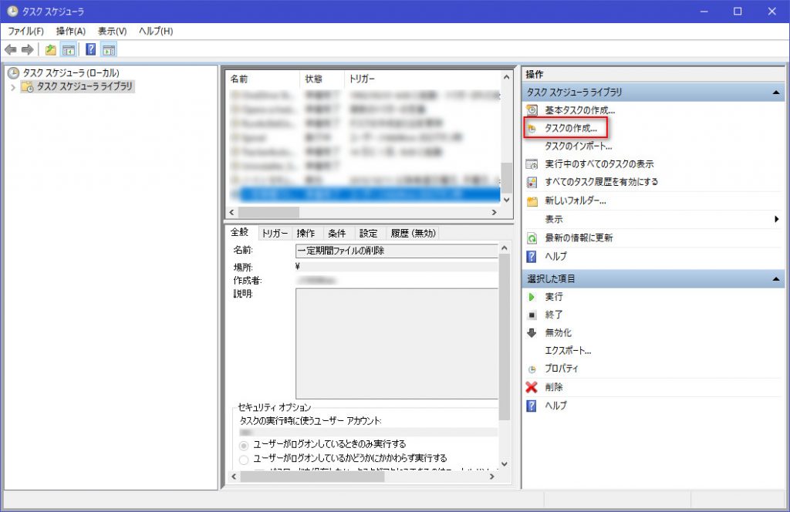Expand タスク スケジューラ ライブラリ tree node

point(13,87)
